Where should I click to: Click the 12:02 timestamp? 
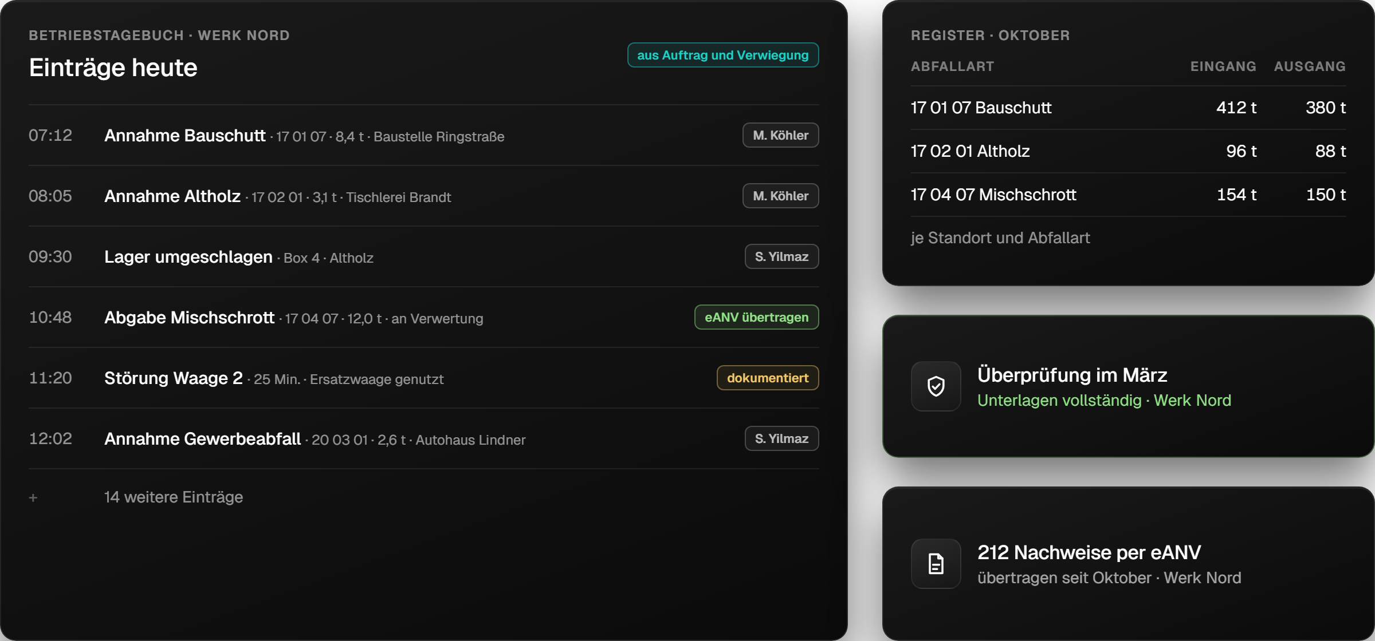click(x=50, y=438)
